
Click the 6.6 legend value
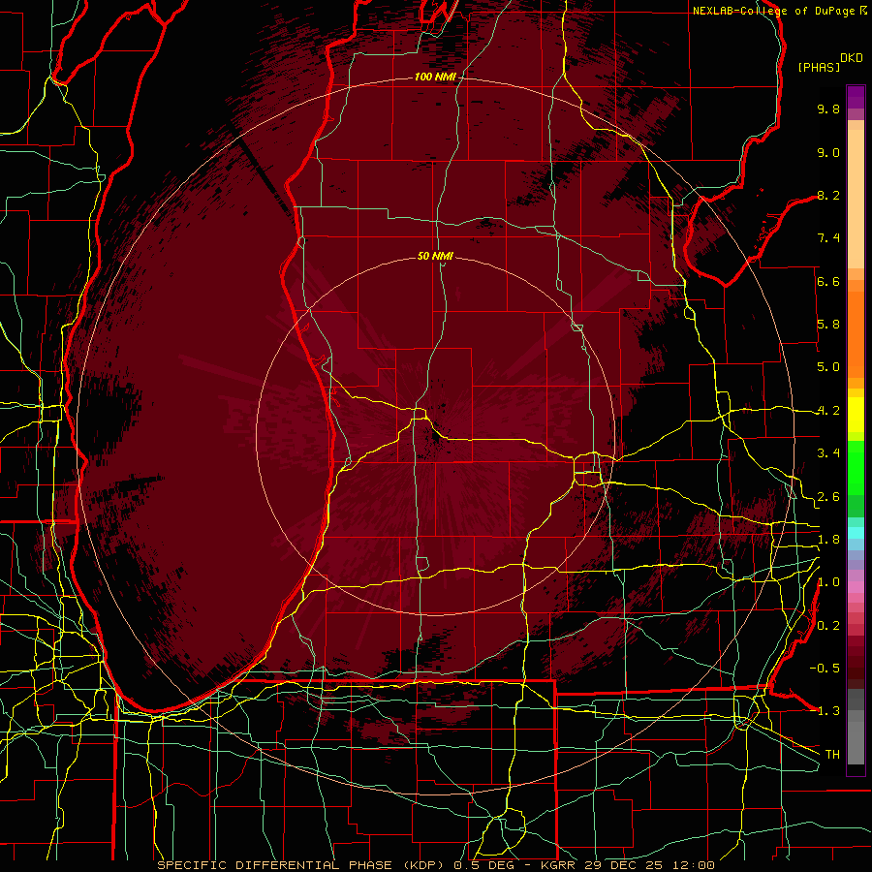coord(828,281)
